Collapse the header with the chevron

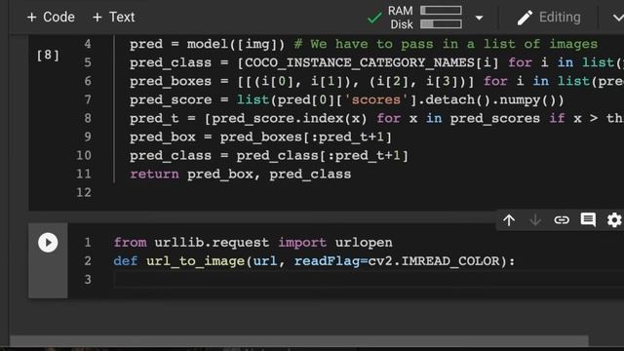(617, 18)
